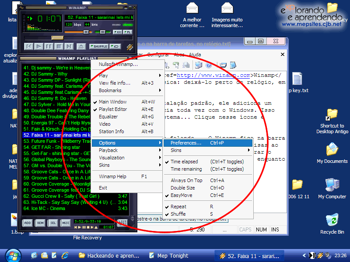Viewport: 350px width, 262px height.
Task: Open the My Documents desktop folder
Action: [332, 153]
